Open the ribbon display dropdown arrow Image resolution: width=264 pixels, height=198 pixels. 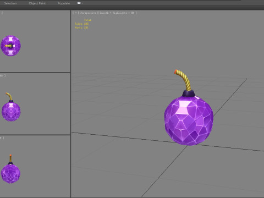click(x=82, y=3)
